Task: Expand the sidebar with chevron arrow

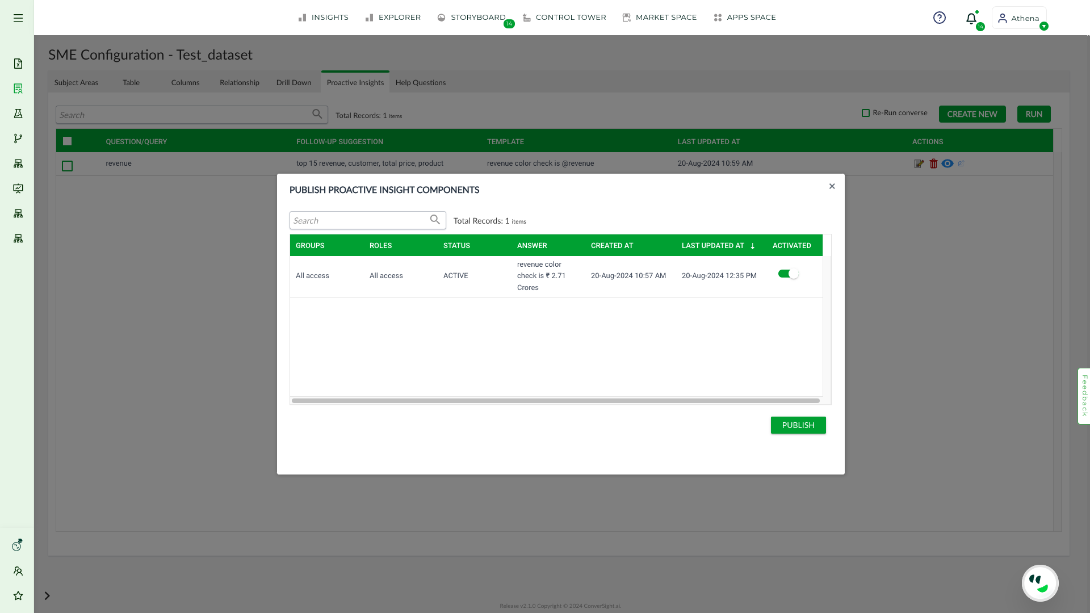Action: [x=47, y=596]
